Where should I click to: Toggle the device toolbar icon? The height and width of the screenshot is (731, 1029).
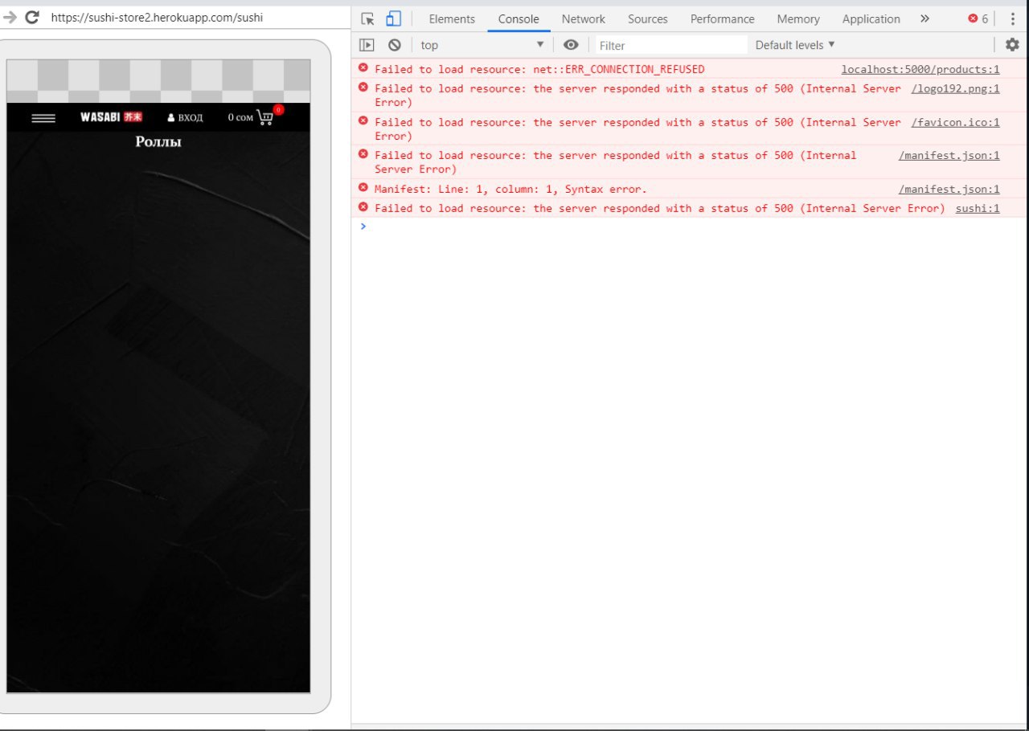pyautogui.click(x=393, y=18)
